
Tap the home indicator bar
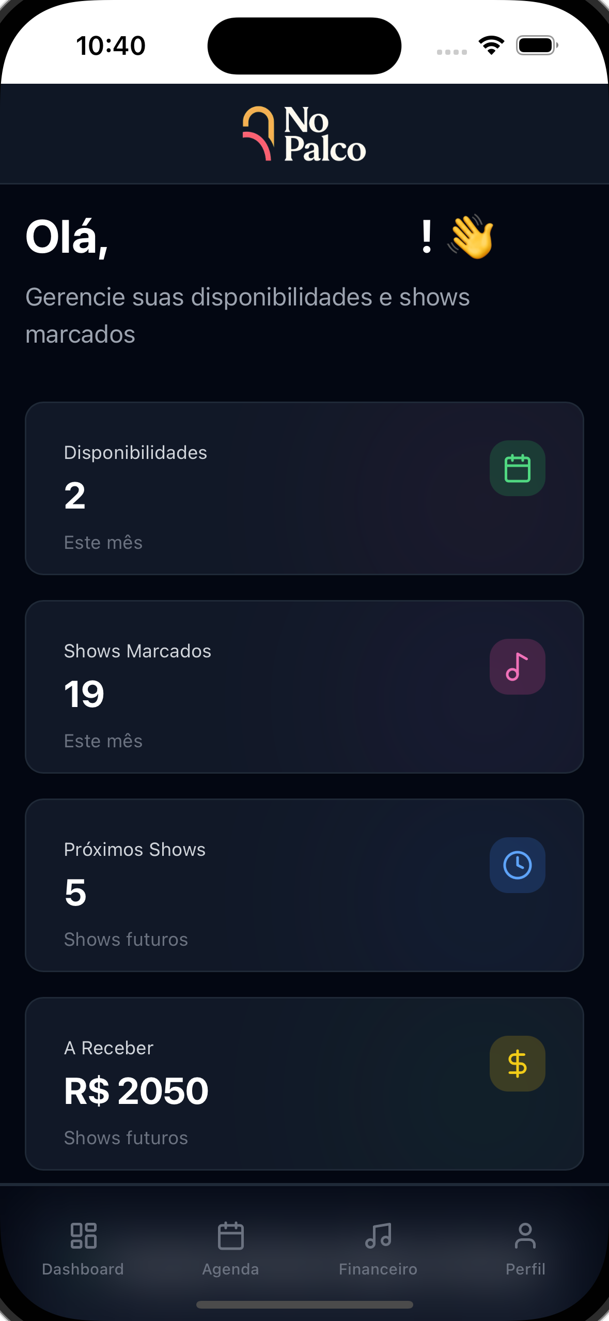click(304, 1305)
